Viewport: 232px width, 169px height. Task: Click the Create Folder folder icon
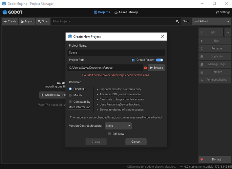[x=133, y=60]
